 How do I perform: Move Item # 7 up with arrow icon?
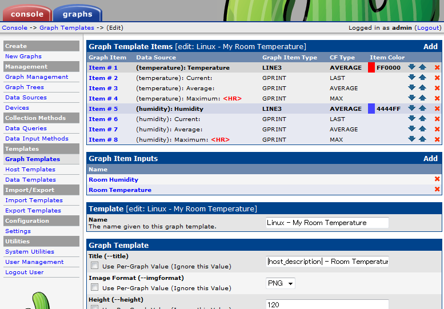[x=422, y=129]
